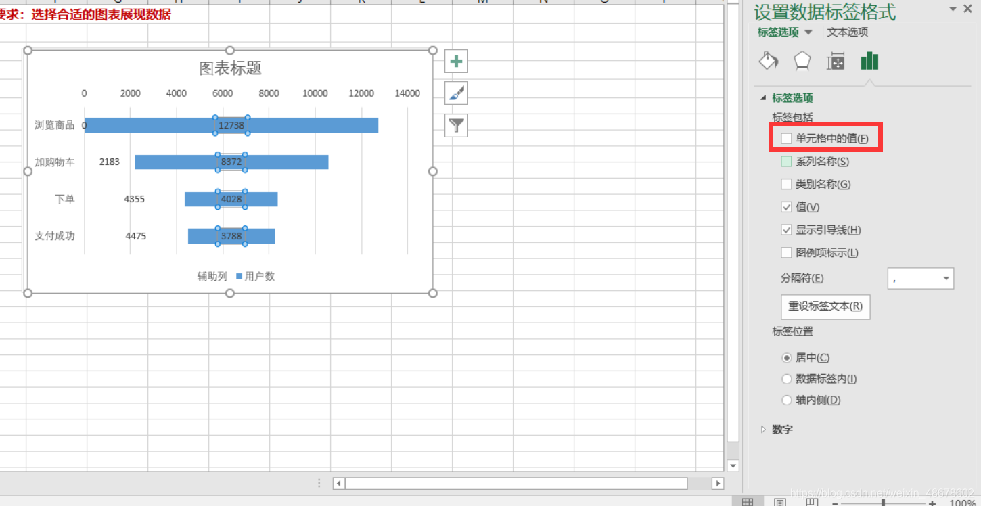
Task: Enable the 单元格中的值 checkbox
Action: tap(786, 138)
